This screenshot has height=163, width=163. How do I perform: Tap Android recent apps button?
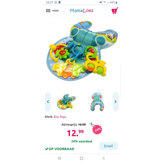(x=59, y=158)
